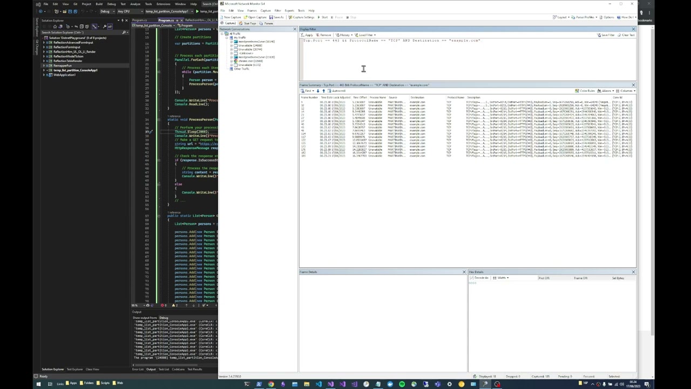
Task: Close the Network Conversations pane
Action: point(295,29)
